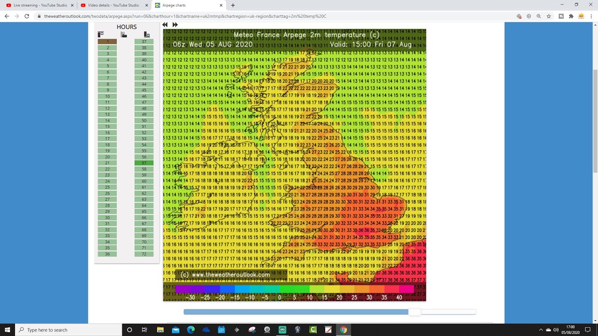Select hour 37 in the hours list
Screen dimensions: 598x336
click(144, 42)
